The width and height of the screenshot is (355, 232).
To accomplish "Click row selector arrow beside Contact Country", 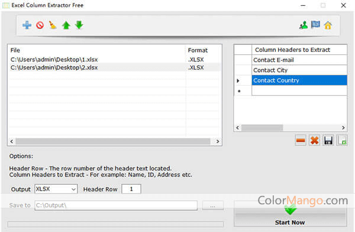I will click(x=238, y=81).
